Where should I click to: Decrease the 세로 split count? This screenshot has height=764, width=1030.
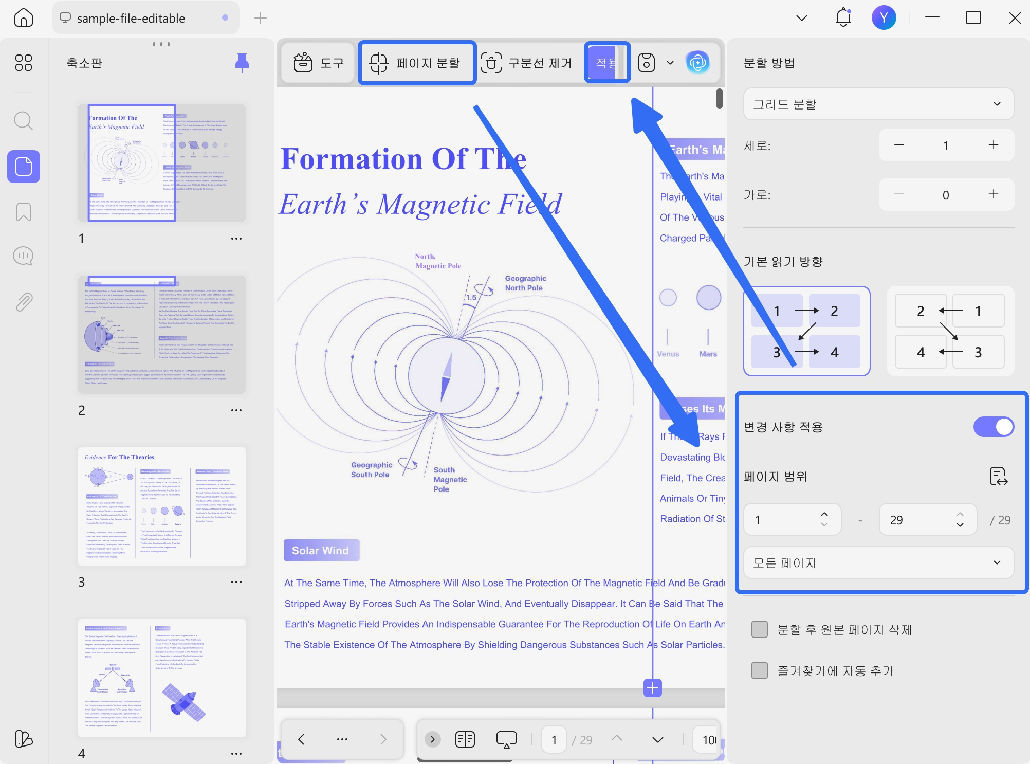(x=899, y=145)
